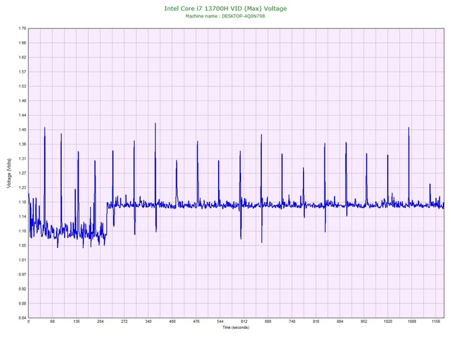Click the 0 x-axis time value
The width and height of the screenshot is (451, 339).
pos(28,321)
